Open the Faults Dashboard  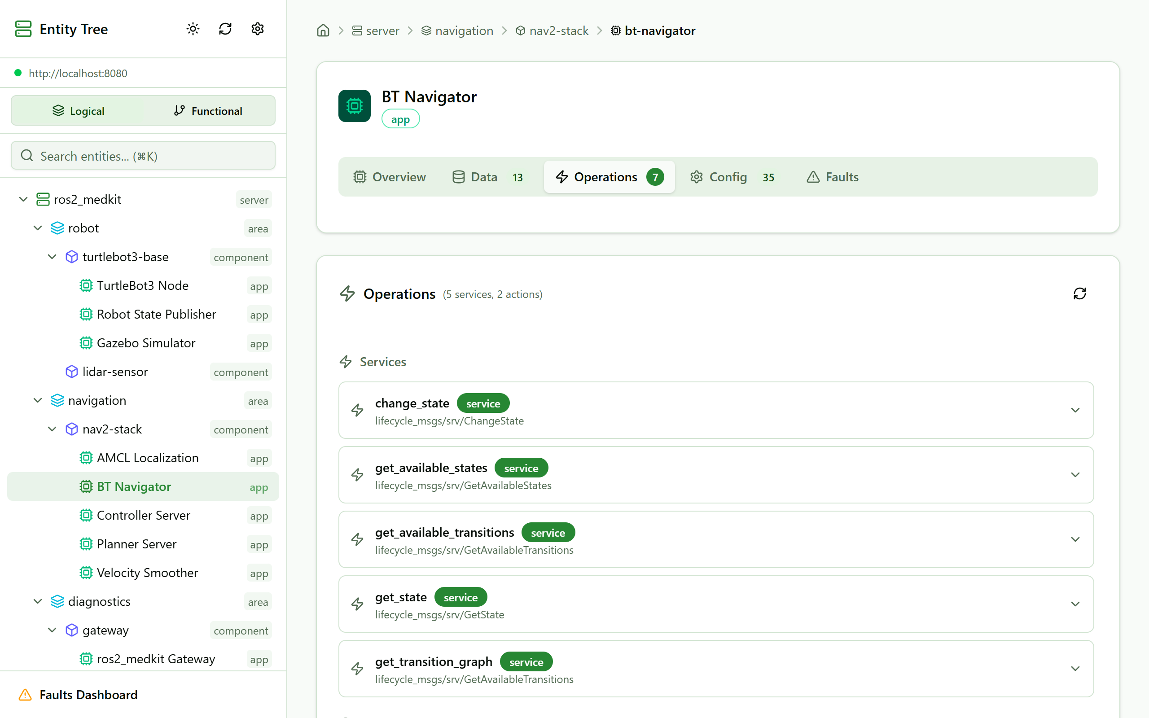tap(88, 695)
